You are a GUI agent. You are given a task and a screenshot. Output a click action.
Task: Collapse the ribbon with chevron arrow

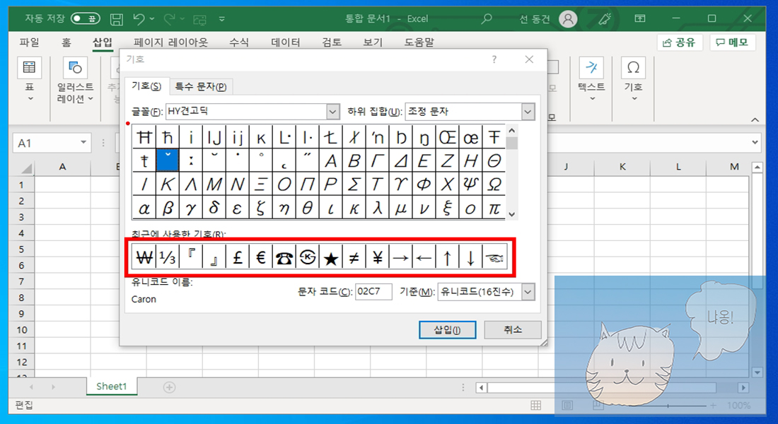click(755, 119)
